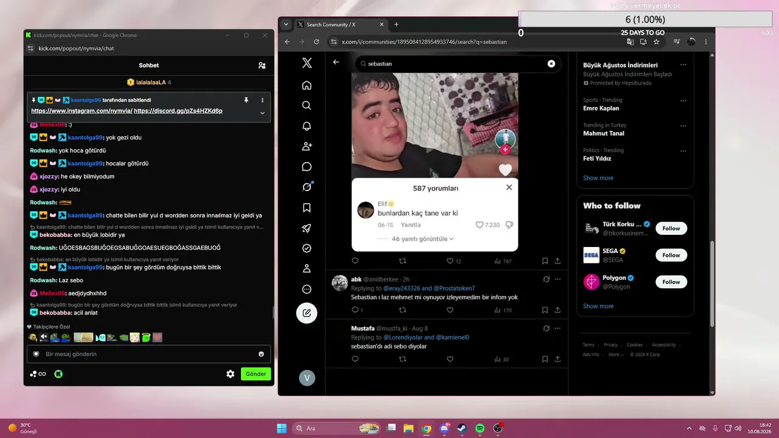Open Follow people icon in X sidebar
Image resolution: width=779 pixels, height=438 pixels.
[307, 146]
